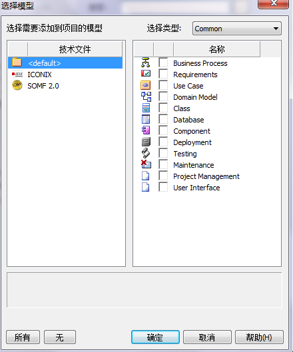Click the Maintenance label

[x=194, y=165]
